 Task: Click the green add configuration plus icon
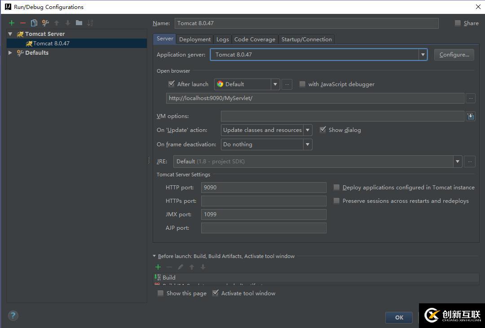coord(12,23)
